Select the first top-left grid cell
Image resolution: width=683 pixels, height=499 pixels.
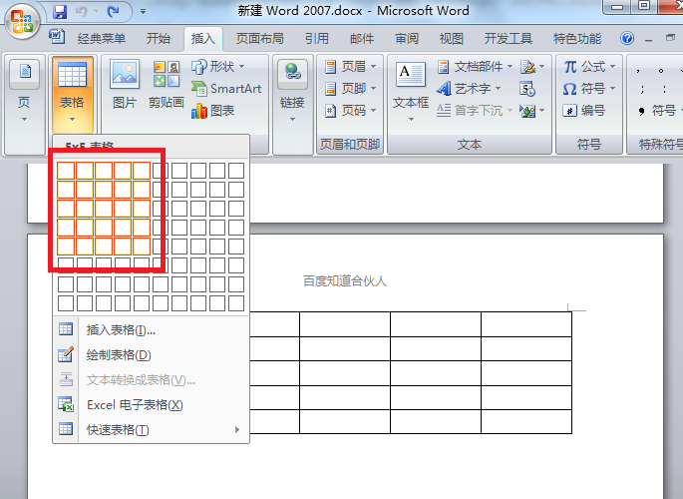pyautogui.click(x=66, y=171)
